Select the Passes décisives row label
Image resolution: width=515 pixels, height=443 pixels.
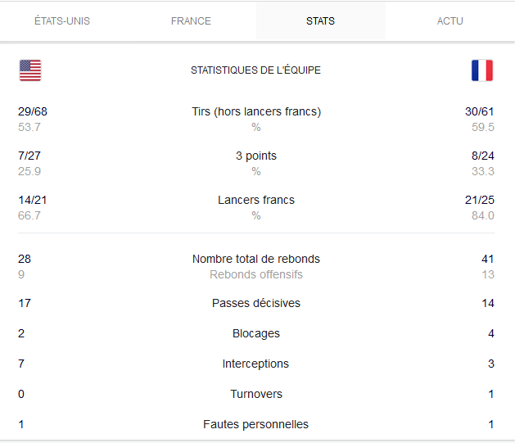point(256,303)
